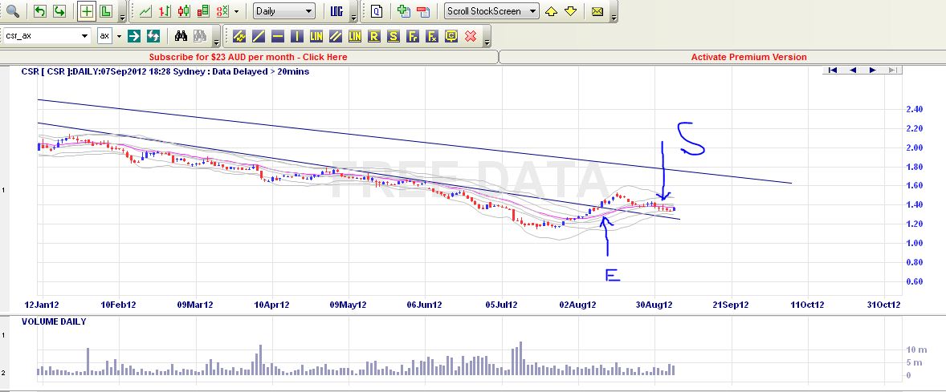Click into the ax exchange field
The height and width of the screenshot is (392, 946).
[104, 35]
